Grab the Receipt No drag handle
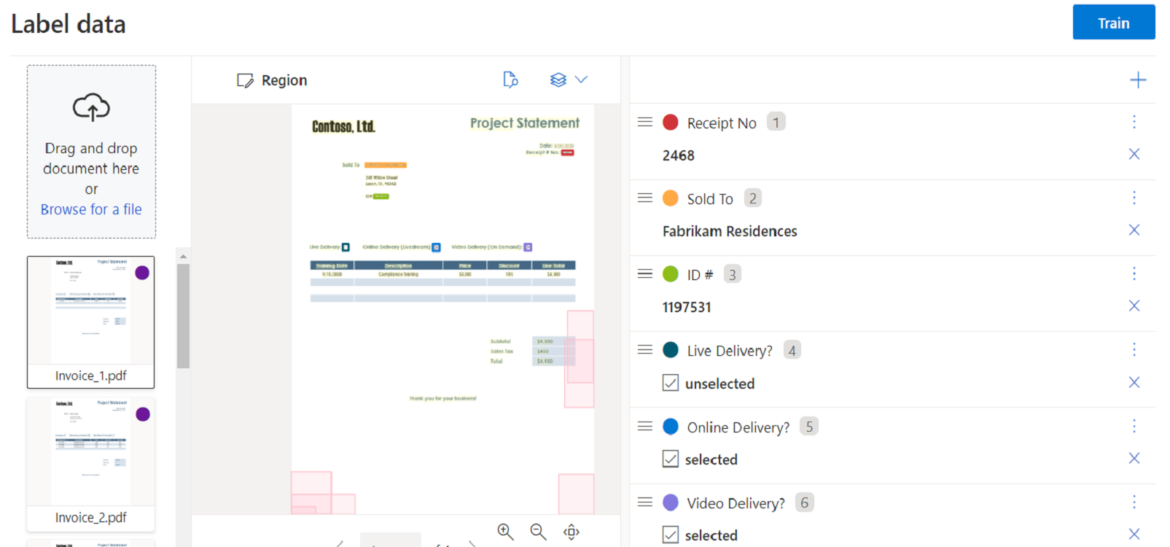The image size is (1170, 547). tap(645, 122)
